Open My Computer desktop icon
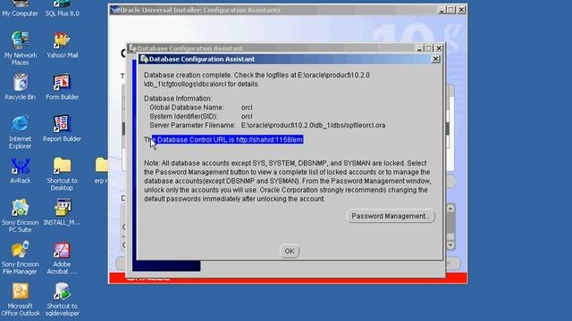Viewport: 572px width, 321px height. coord(20,8)
